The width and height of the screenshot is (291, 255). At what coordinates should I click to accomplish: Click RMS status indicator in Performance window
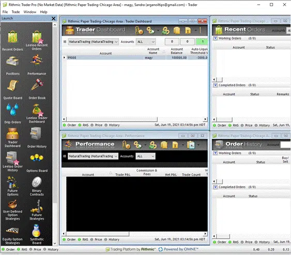[83, 239]
